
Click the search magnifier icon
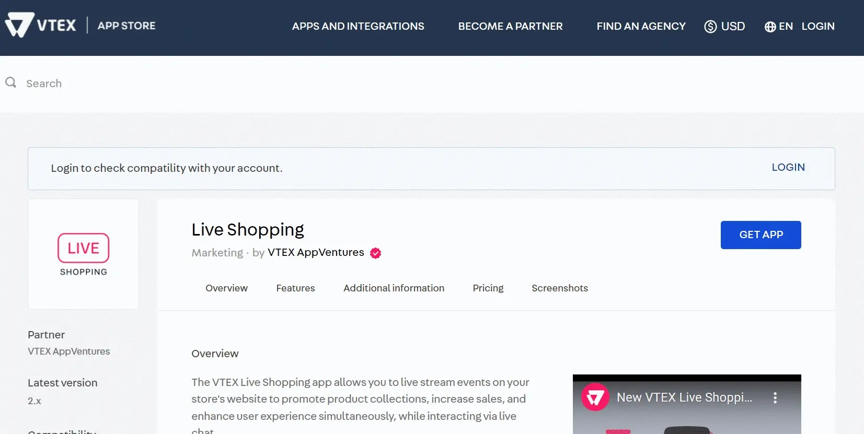coord(10,83)
